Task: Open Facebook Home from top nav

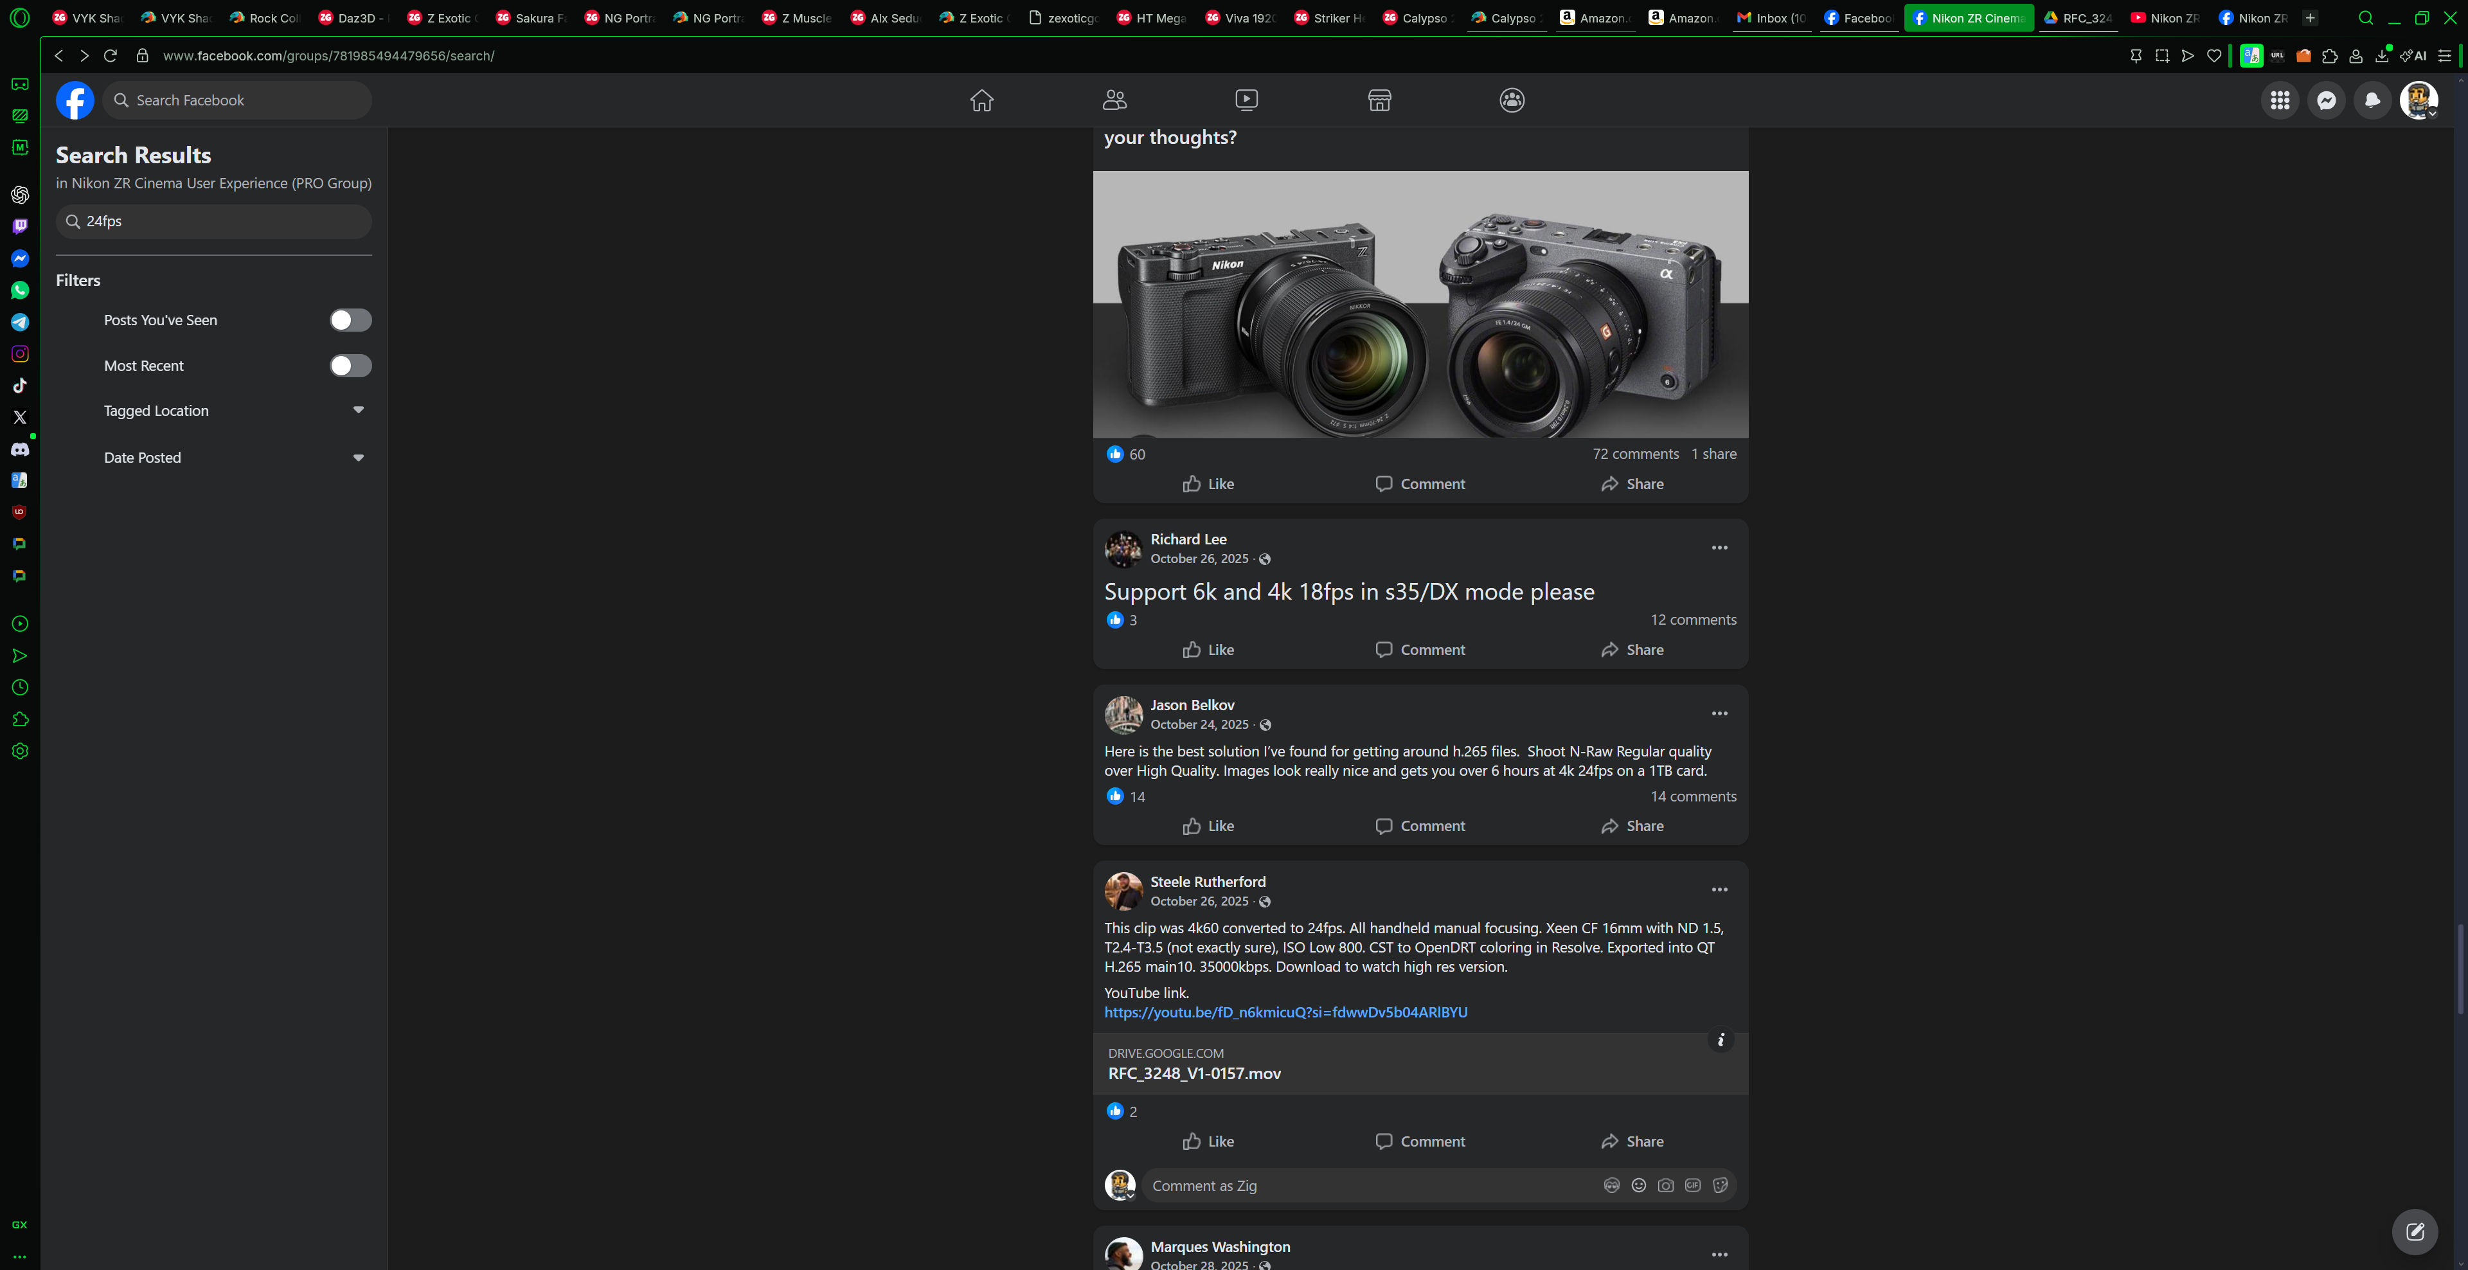Action: click(x=981, y=100)
